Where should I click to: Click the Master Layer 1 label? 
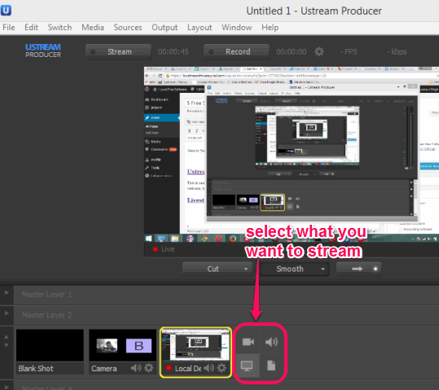point(46,295)
